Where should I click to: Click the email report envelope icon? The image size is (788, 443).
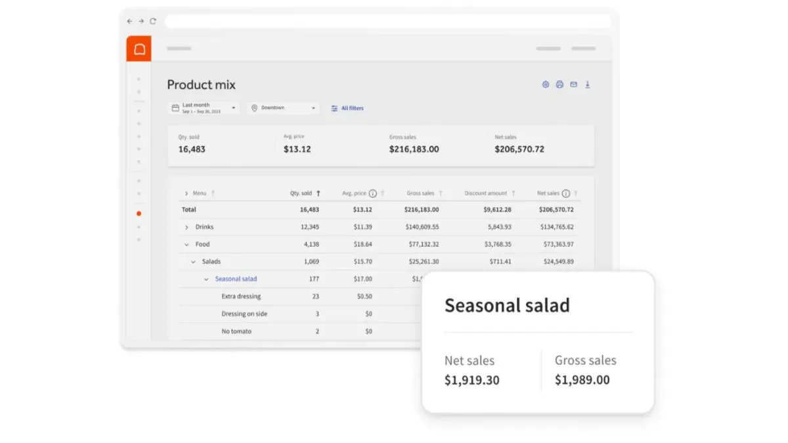pyautogui.click(x=573, y=85)
